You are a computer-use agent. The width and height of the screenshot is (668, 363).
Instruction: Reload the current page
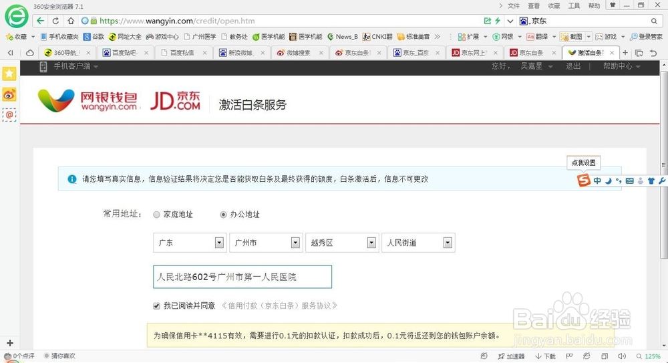pyautogui.click(x=55, y=21)
